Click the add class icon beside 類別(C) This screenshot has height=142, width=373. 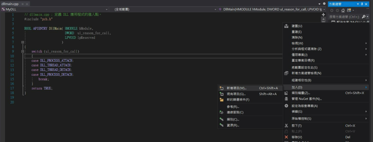pos(222,119)
